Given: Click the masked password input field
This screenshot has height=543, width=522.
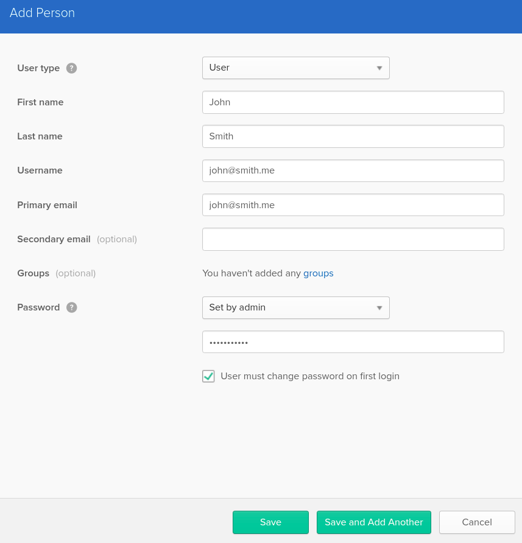Looking at the screenshot, I should point(353,342).
